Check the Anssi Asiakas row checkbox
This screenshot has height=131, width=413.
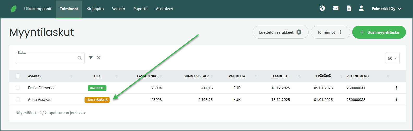[x=18, y=99]
